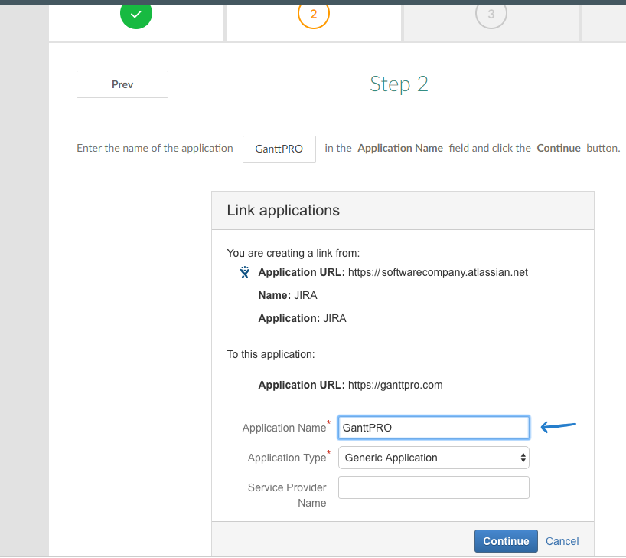Click the Service Provider Name input field
The width and height of the screenshot is (626, 558).
(434, 487)
